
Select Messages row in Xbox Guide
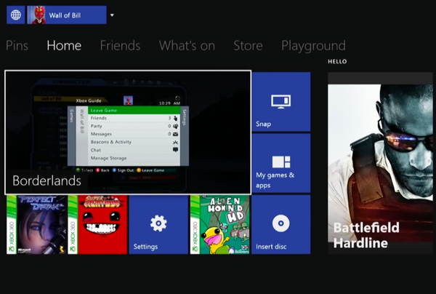(134, 134)
